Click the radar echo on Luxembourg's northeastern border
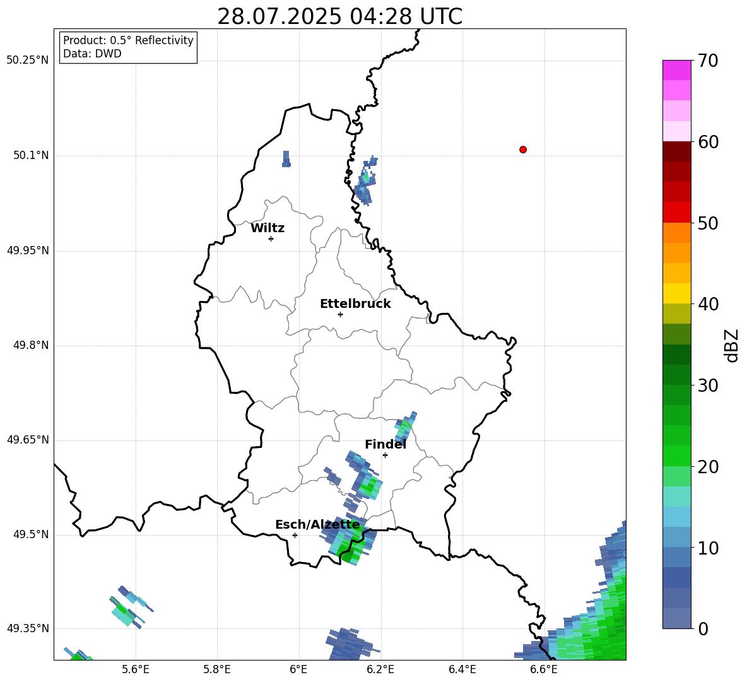Viewport: 747px width, 682px height. point(367,180)
